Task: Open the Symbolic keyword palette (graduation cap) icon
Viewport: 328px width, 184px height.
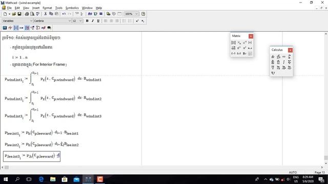Action: click(x=49, y=28)
